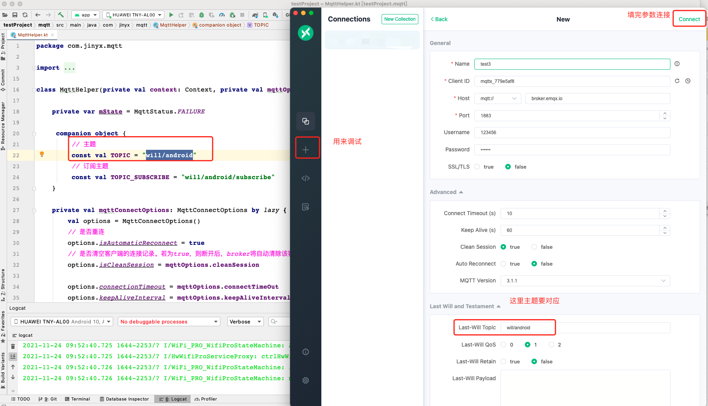
Task: Open the HUAWEI TNY-AL00 device dropdown in toolbar
Action: [133, 15]
